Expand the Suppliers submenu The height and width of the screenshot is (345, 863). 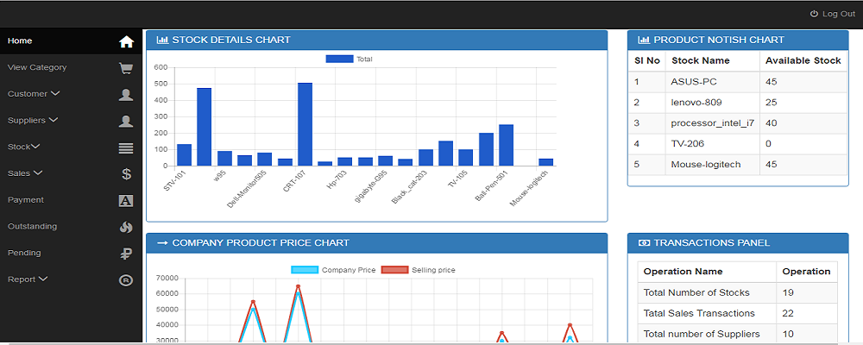[33, 121]
